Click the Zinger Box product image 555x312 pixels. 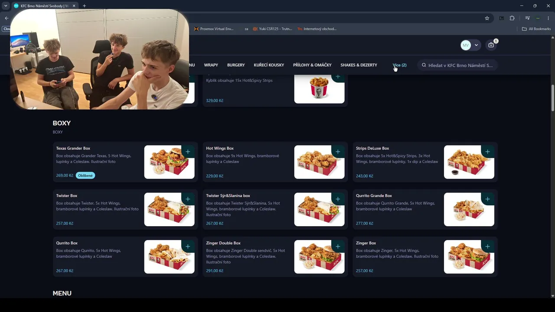[469, 257]
